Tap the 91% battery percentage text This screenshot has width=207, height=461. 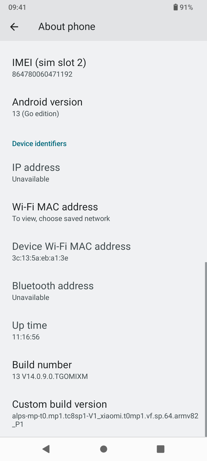(x=186, y=7)
